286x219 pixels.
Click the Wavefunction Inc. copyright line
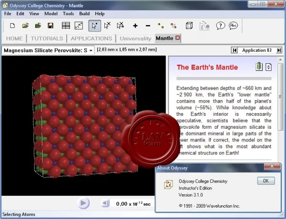click(x=209, y=206)
